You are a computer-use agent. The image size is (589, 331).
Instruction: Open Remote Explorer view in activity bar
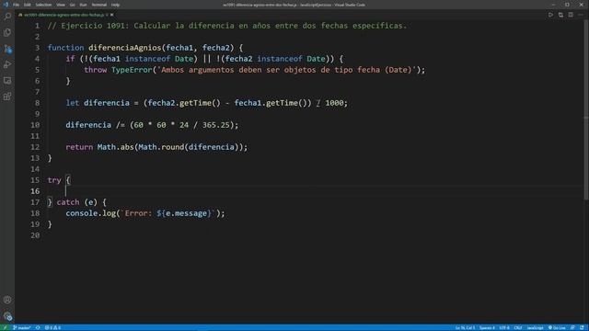point(7,81)
